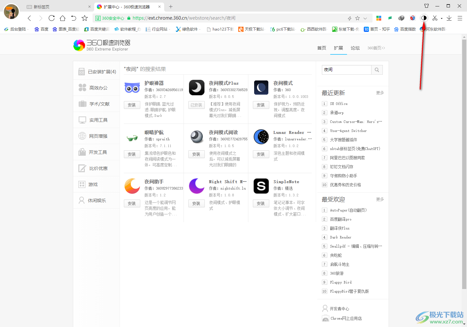Viewport: 467px width, 327px height.
Task: Open SE Office in recent updates
Action: (x=339, y=104)
